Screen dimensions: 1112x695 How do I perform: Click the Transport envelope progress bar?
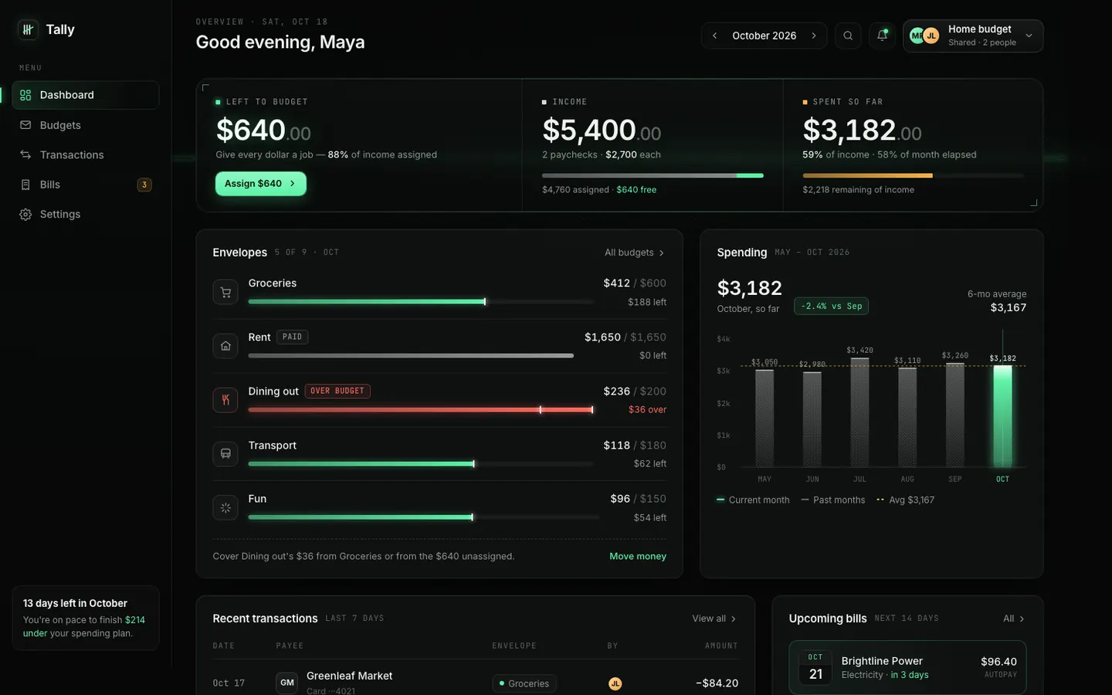[421, 464]
